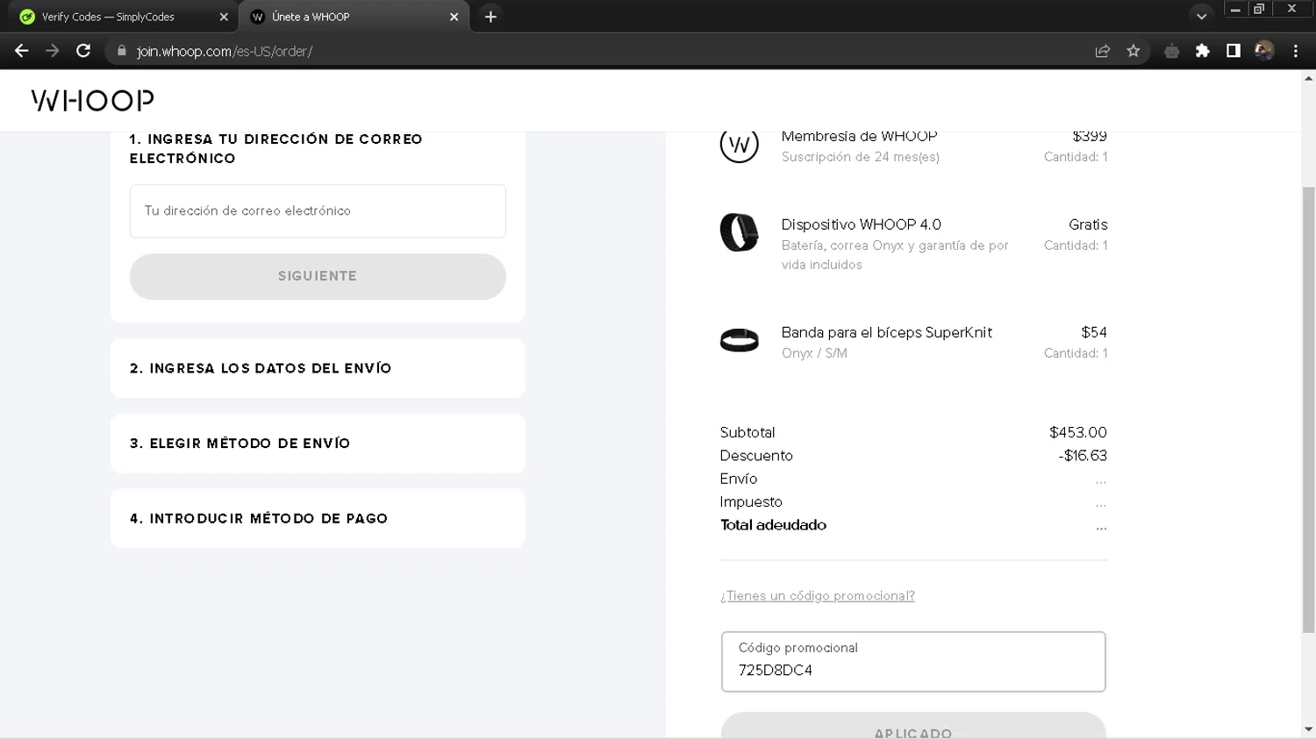Expand step 4 Introducir método de pago

pos(318,519)
